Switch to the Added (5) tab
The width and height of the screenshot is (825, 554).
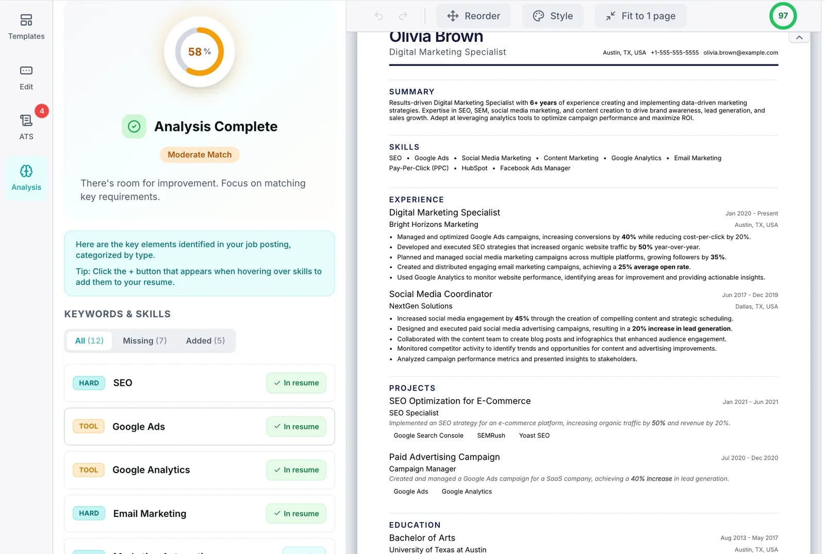[x=205, y=341]
